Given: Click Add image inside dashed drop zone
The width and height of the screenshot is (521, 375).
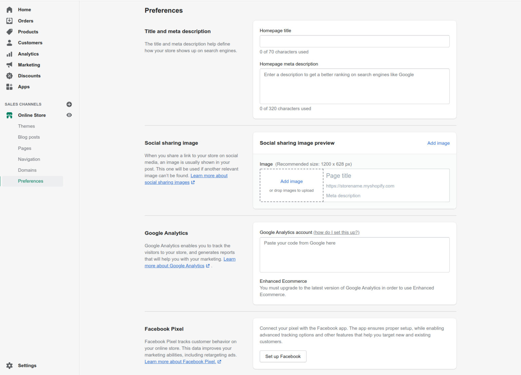Looking at the screenshot, I should pos(291,181).
